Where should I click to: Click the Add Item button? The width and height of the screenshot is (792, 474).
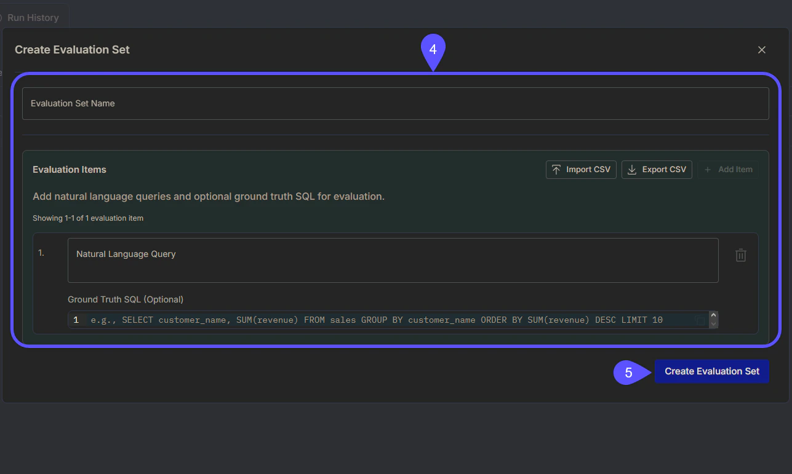(728, 170)
